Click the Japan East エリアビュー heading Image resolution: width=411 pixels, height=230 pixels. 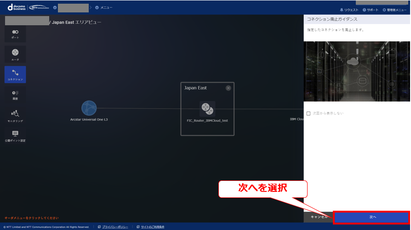76,22
